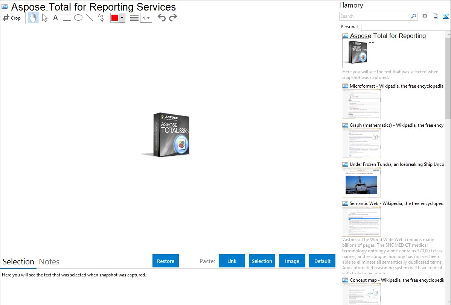Pick the rectangle drawing tool
Image resolution: width=451 pixels, height=305 pixels.
tap(67, 18)
